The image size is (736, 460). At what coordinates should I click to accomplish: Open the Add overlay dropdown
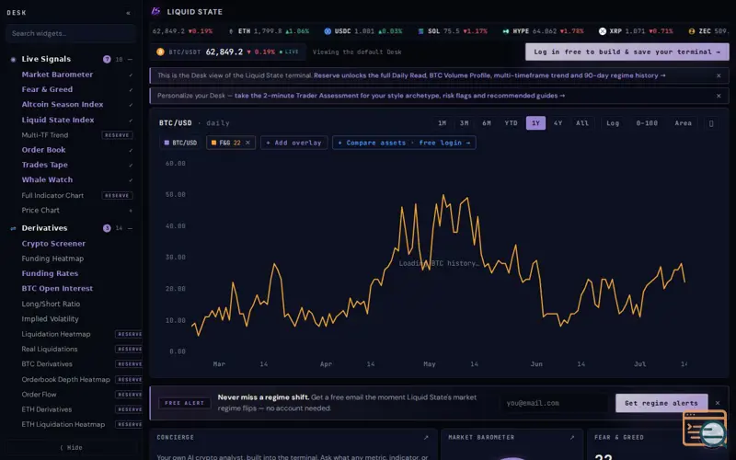click(x=293, y=143)
